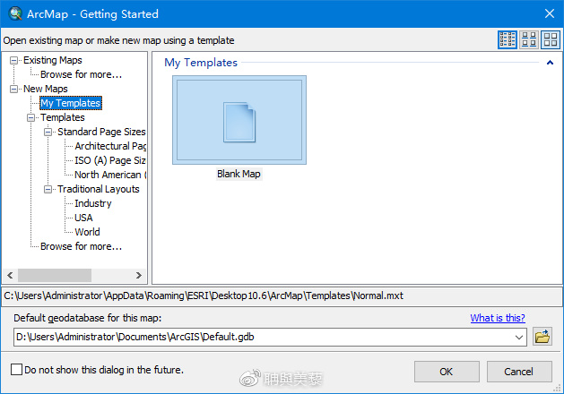Image resolution: width=564 pixels, height=394 pixels.
Task: Collapse the My Templates section chevron
Action: [550, 63]
